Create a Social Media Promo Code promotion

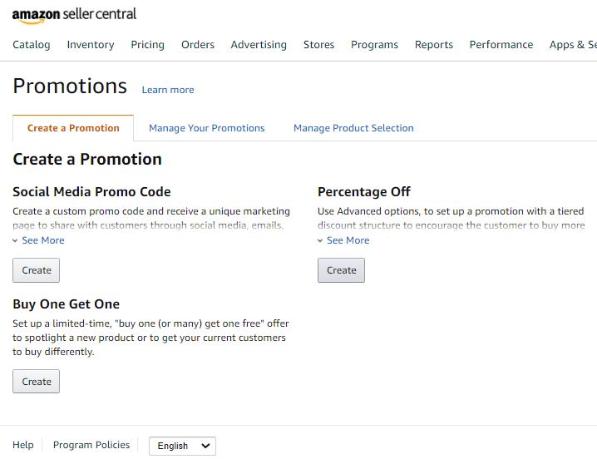[37, 270]
